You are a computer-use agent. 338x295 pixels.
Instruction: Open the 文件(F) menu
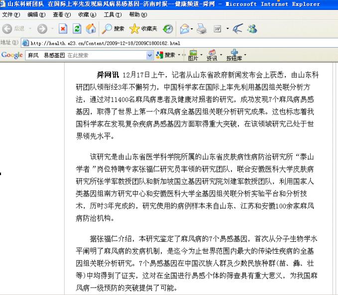[11, 14]
